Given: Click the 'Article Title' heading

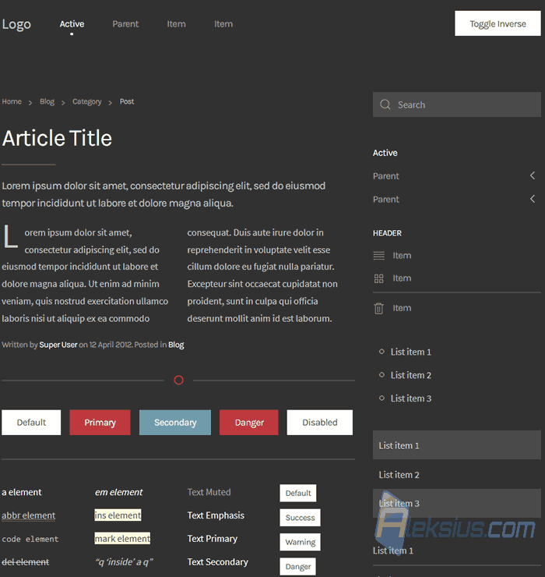Looking at the screenshot, I should click(57, 138).
